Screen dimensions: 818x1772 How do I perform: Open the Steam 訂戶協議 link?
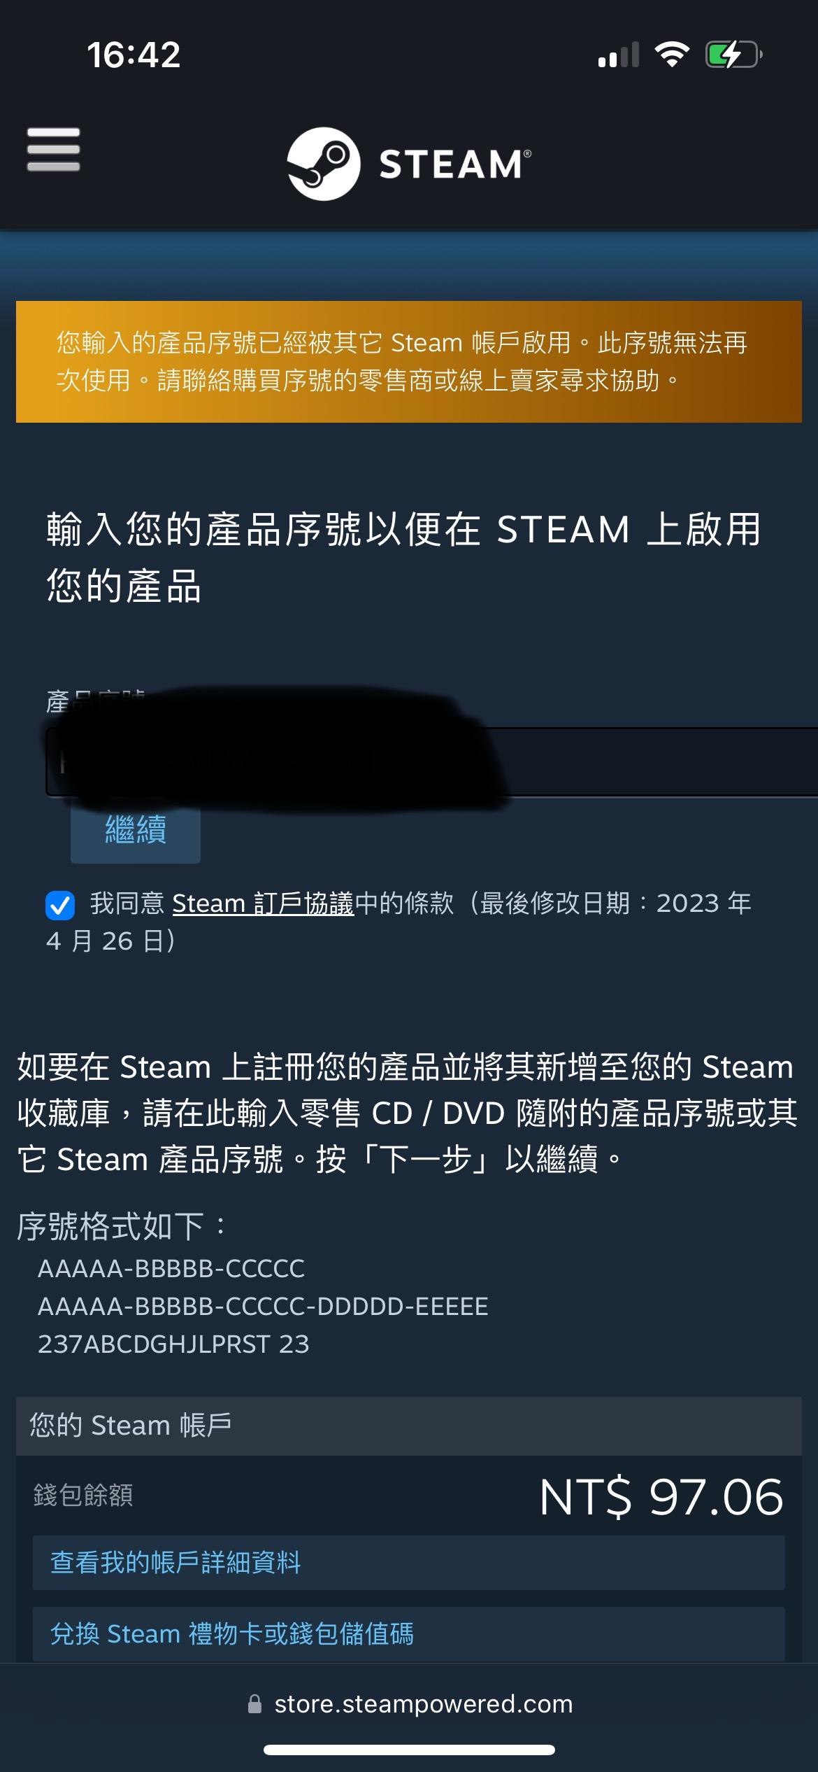point(263,903)
